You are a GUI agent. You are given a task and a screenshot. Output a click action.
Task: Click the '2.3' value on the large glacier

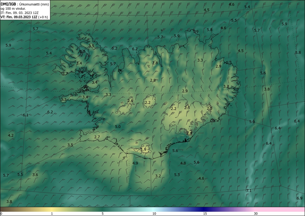click(187, 108)
